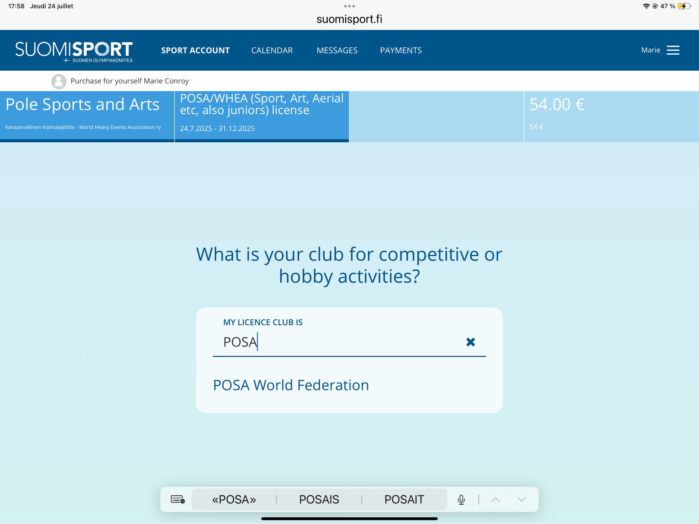Tap the 17:58 clock in status bar
Image resolution: width=699 pixels, height=524 pixels.
tap(16, 6)
